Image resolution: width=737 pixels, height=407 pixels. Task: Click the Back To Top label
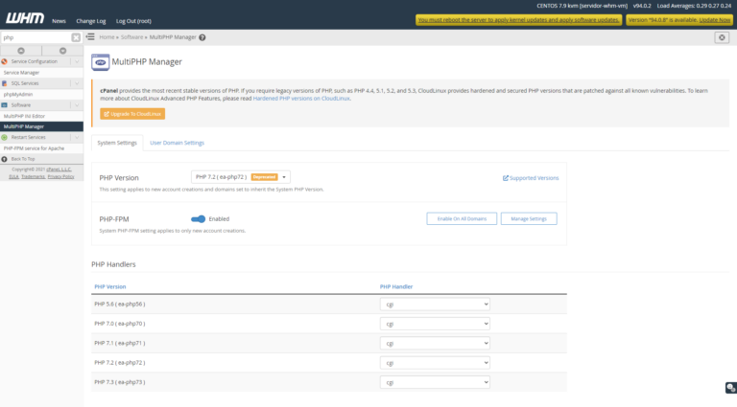click(23, 159)
